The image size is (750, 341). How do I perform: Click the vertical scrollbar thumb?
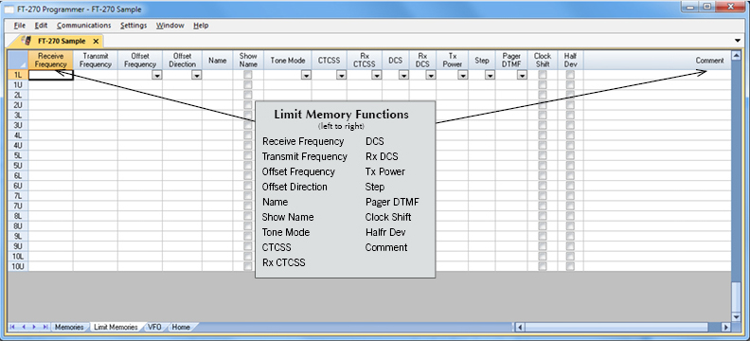point(736,297)
